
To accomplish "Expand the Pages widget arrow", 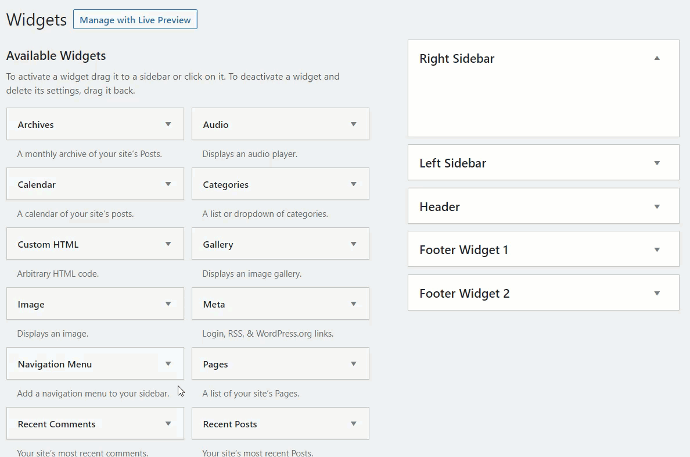I will (x=353, y=364).
